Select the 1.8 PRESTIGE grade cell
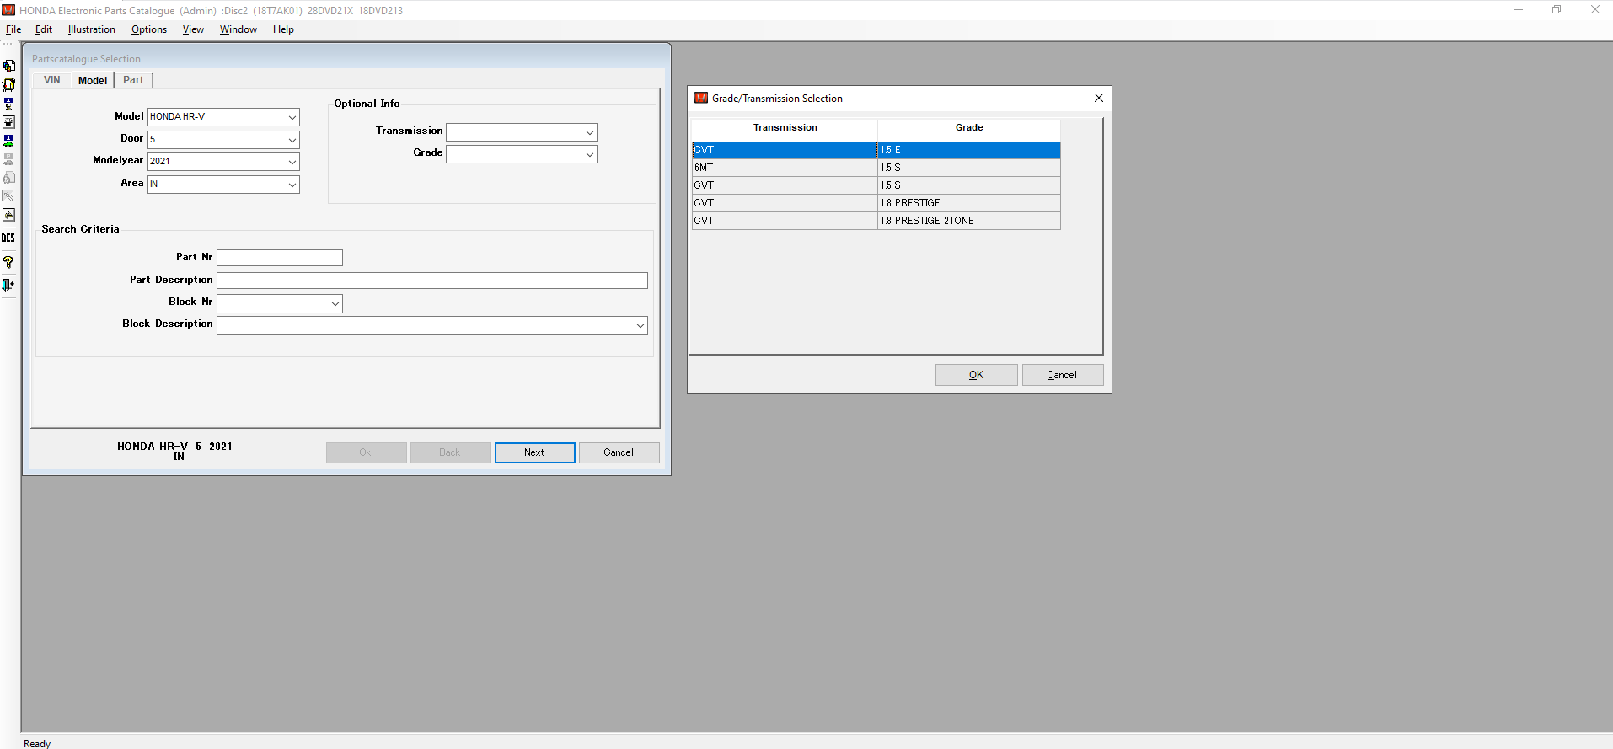The height and width of the screenshot is (749, 1613). coord(968,203)
